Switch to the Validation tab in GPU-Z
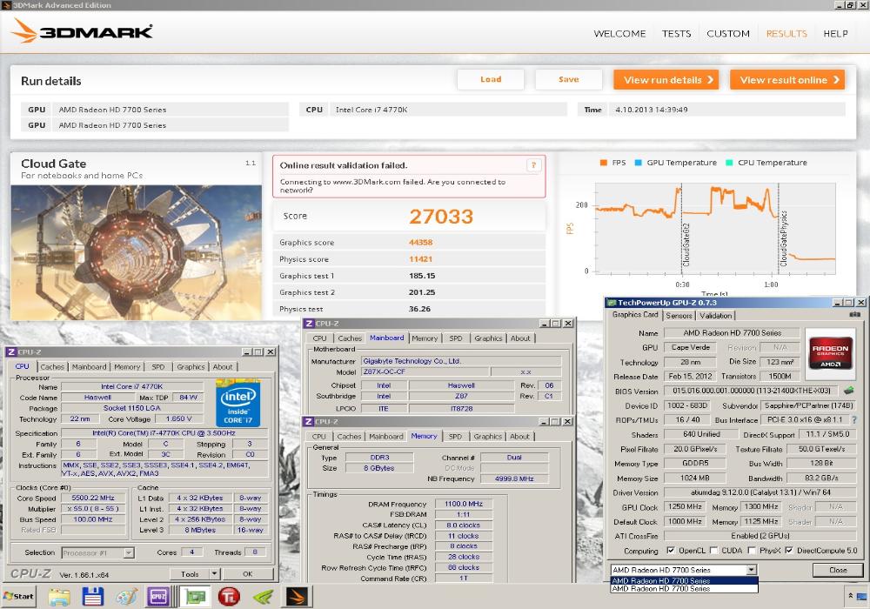The image size is (870, 609). point(715,315)
